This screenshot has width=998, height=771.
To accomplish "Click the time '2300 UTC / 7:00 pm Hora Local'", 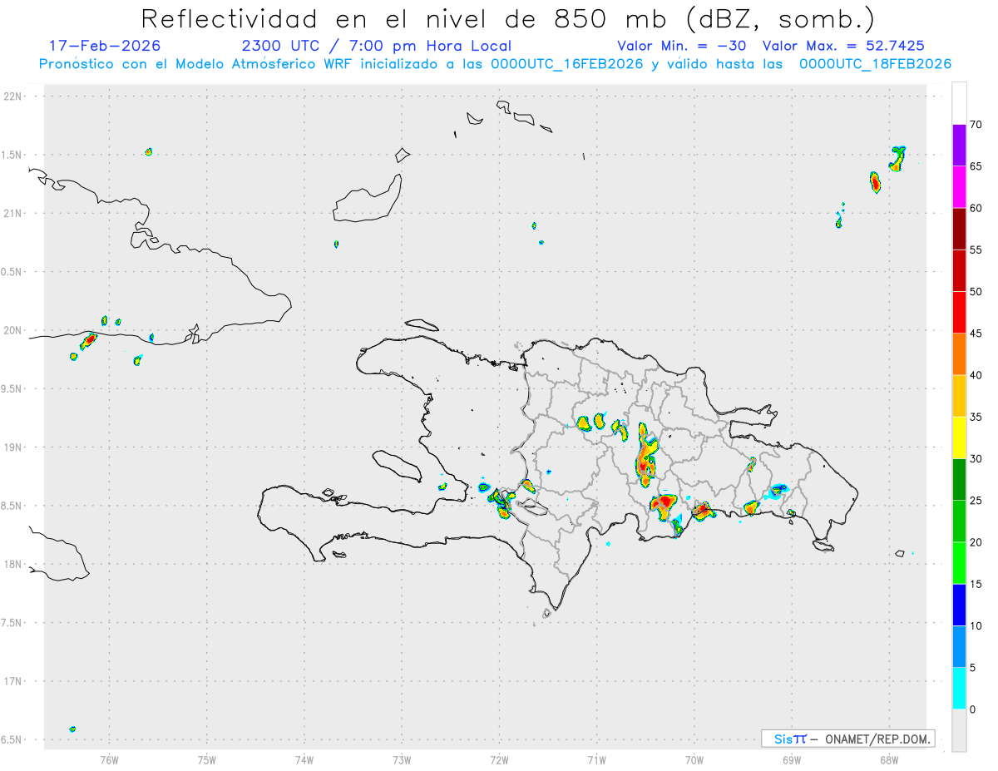I will (376, 46).
